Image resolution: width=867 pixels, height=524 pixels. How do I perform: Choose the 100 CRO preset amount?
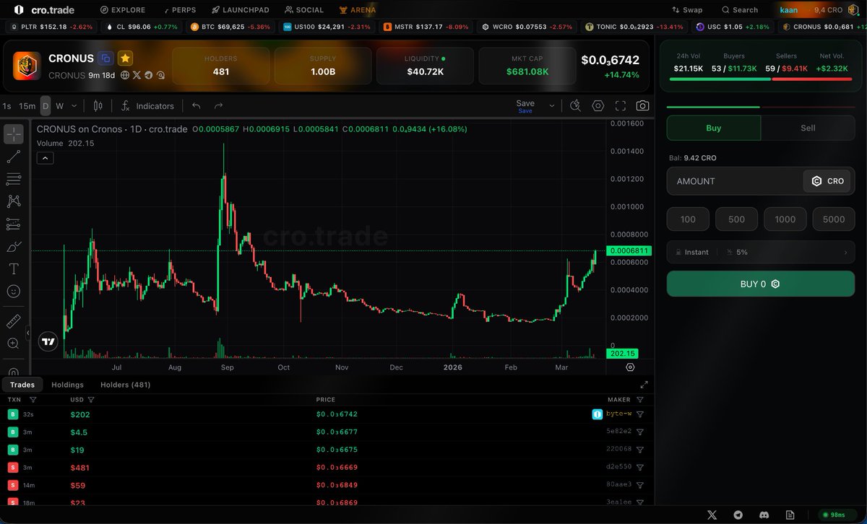[688, 219]
